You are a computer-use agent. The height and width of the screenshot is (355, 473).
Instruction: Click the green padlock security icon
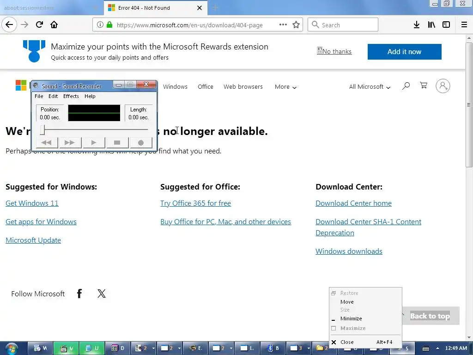pos(109,25)
